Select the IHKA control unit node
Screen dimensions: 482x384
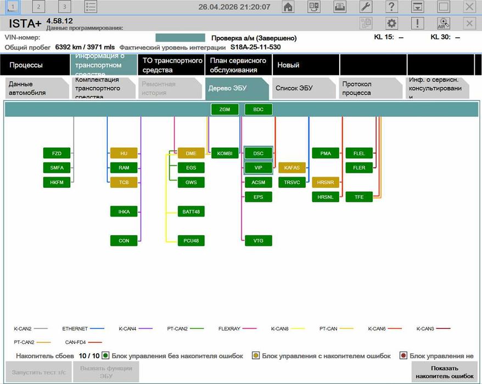124,212
